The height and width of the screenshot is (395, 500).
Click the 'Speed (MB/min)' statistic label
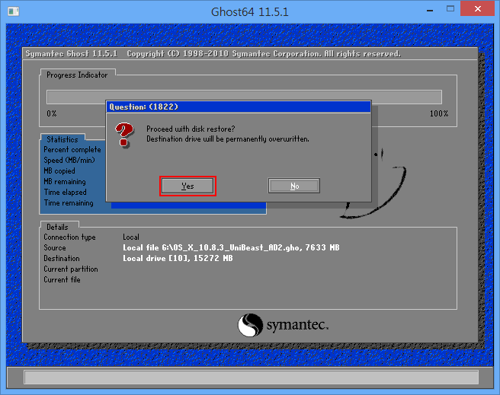(x=69, y=160)
